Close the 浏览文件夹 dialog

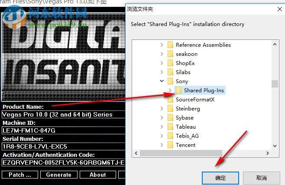pos(280,9)
